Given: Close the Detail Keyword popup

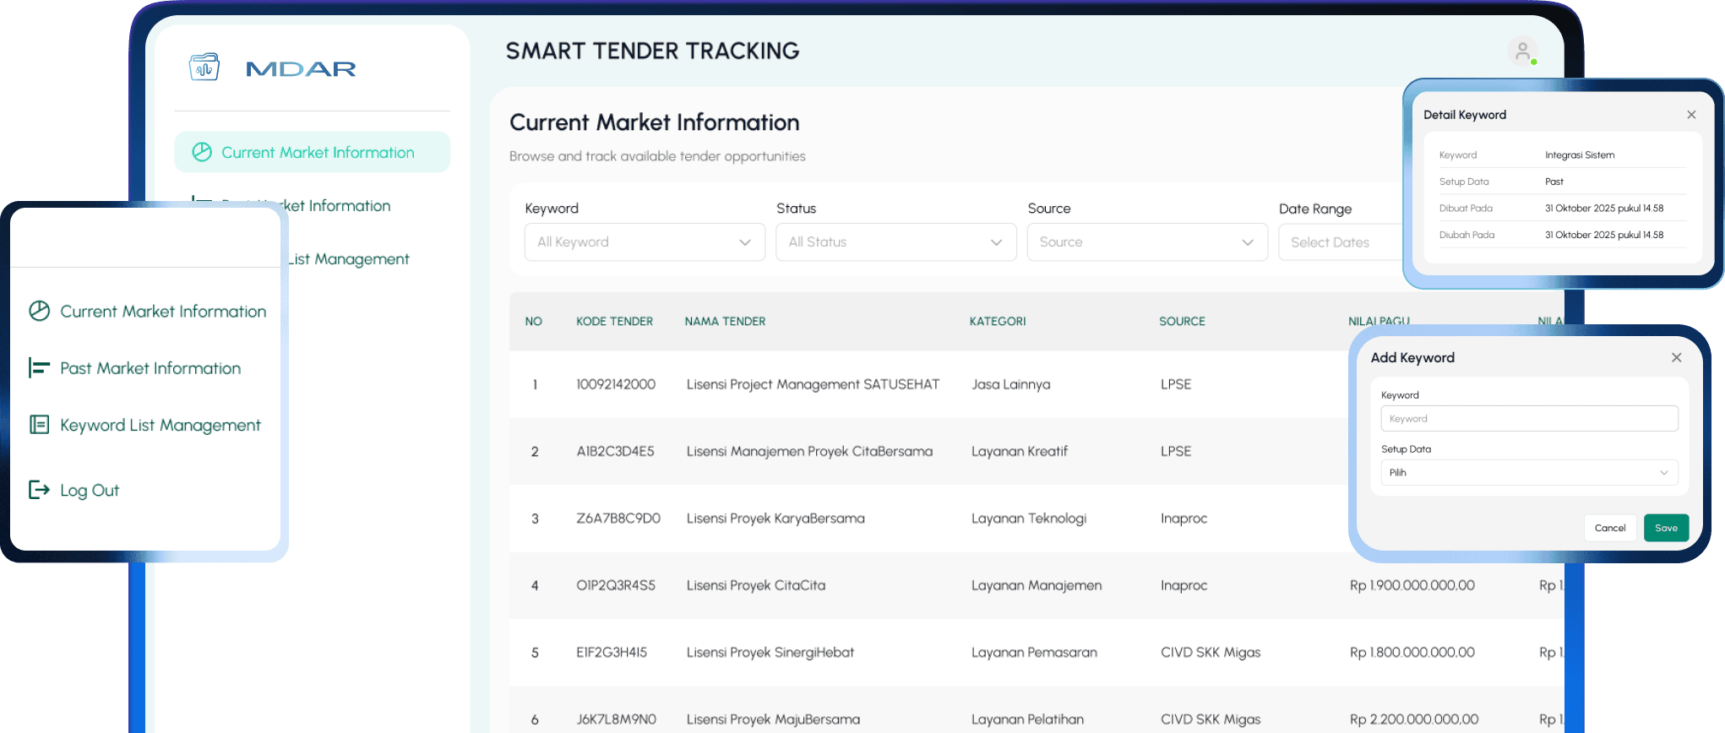Looking at the screenshot, I should coord(1691,115).
